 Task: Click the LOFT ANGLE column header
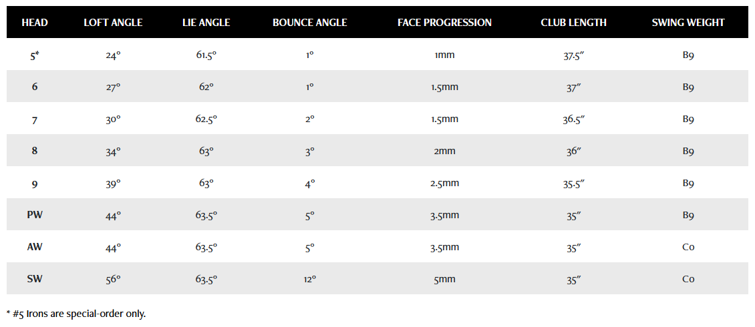click(x=113, y=23)
